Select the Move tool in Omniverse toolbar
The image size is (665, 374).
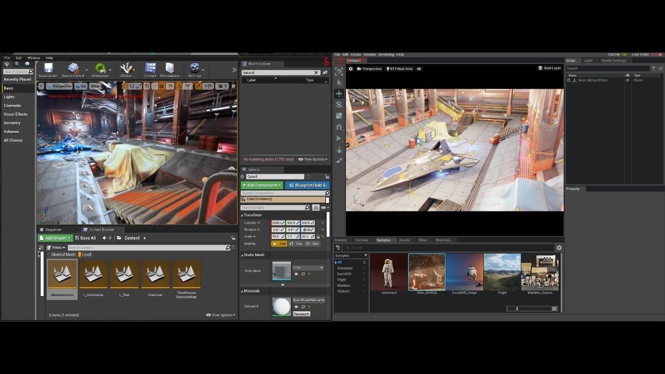[x=339, y=94]
